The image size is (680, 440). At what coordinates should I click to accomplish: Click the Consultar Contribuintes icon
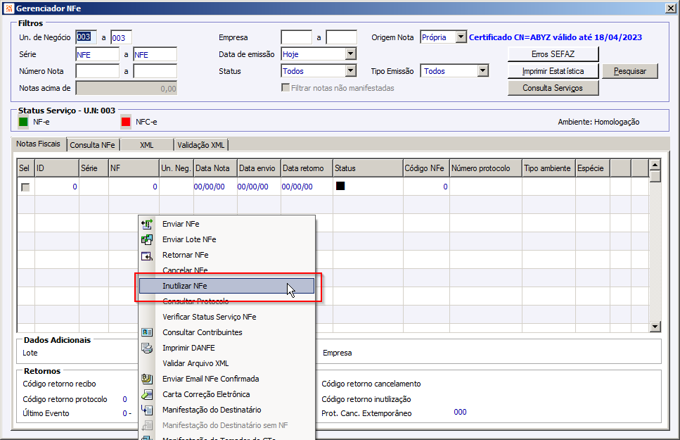[x=147, y=332]
